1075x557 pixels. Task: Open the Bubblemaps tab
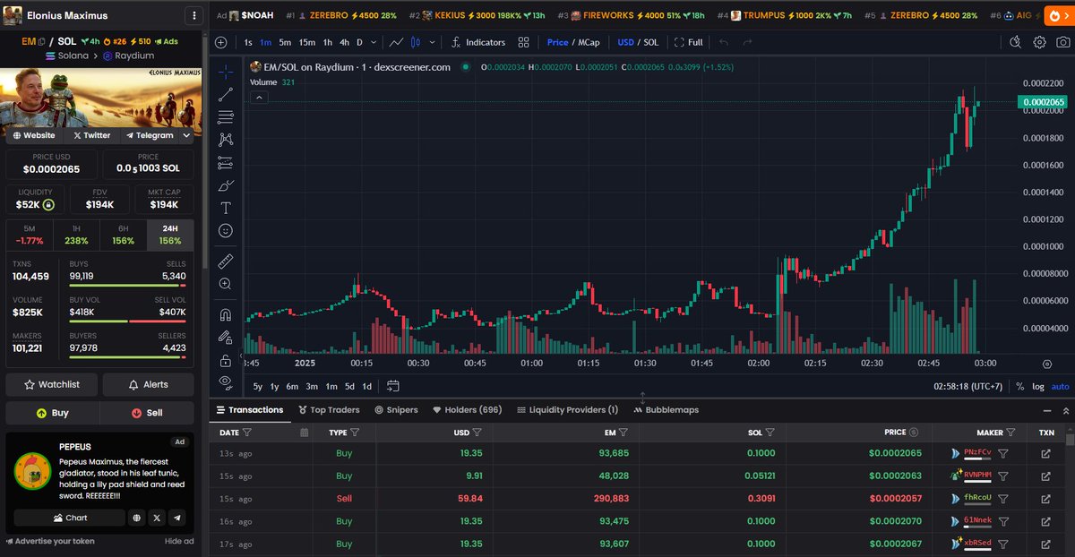(x=666, y=409)
